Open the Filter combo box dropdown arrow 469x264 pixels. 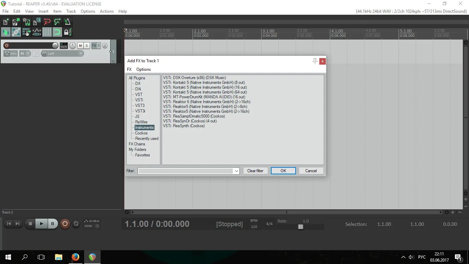coord(236,171)
